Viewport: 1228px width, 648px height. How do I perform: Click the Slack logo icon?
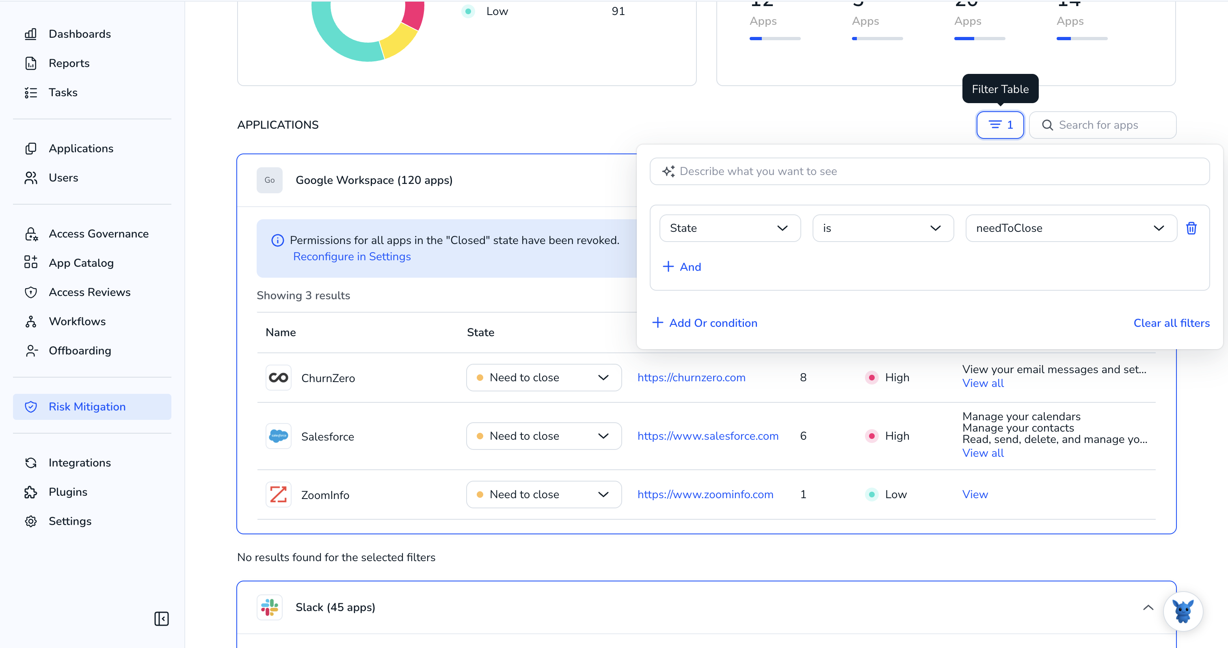(270, 607)
